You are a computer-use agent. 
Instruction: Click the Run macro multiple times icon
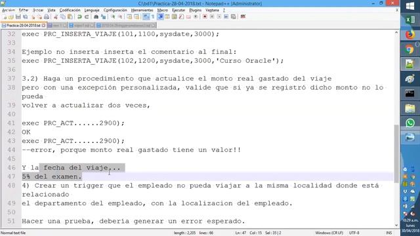(x=226, y=17)
